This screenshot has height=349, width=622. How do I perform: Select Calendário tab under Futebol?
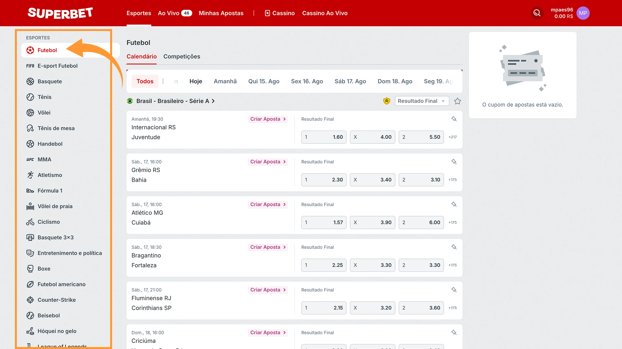(x=142, y=57)
